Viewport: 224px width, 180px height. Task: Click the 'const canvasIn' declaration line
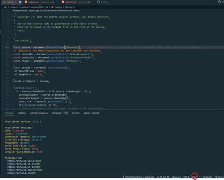click(53, 54)
